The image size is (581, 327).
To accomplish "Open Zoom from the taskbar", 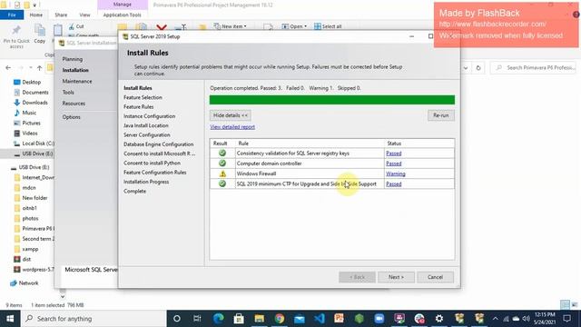I will (x=379, y=319).
